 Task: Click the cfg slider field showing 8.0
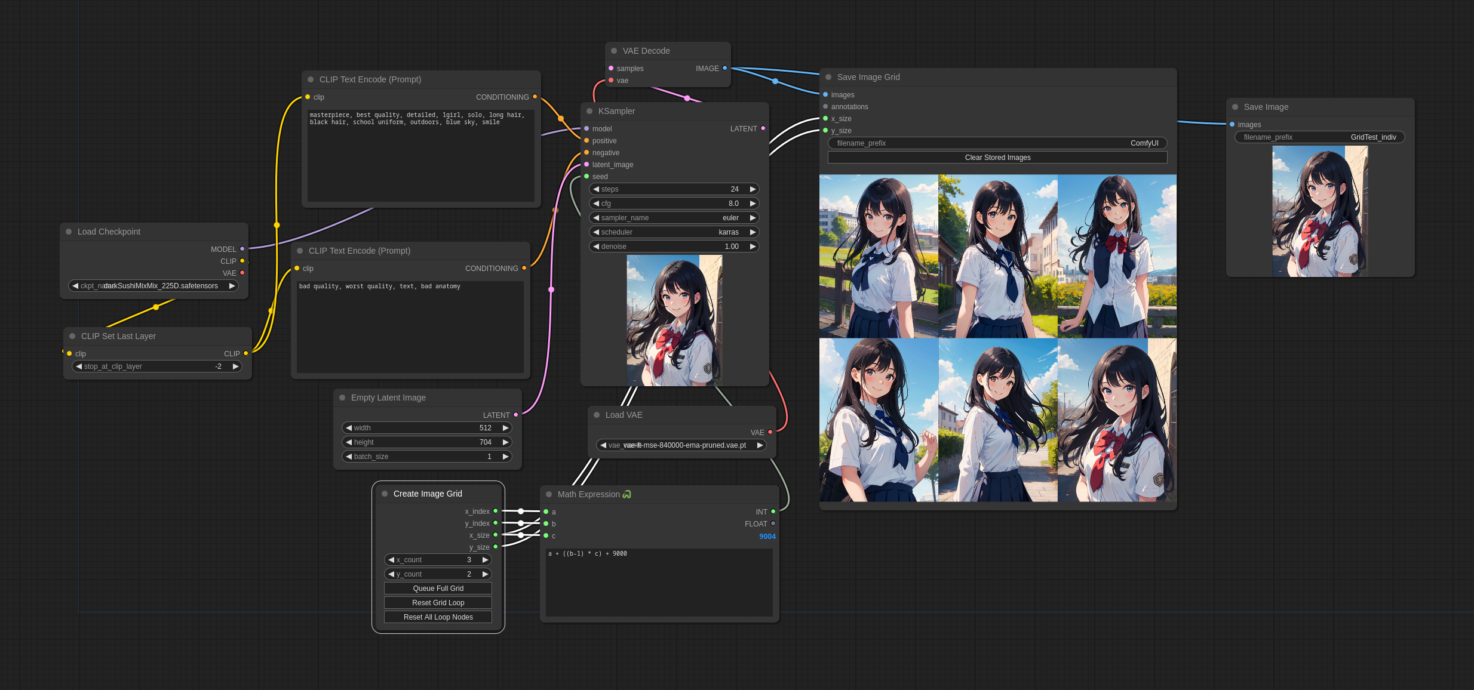click(x=674, y=204)
